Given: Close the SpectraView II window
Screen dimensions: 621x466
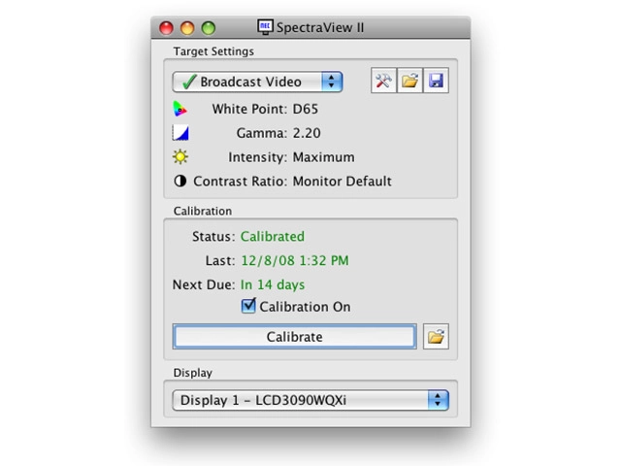Looking at the screenshot, I should pyautogui.click(x=166, y=28).
